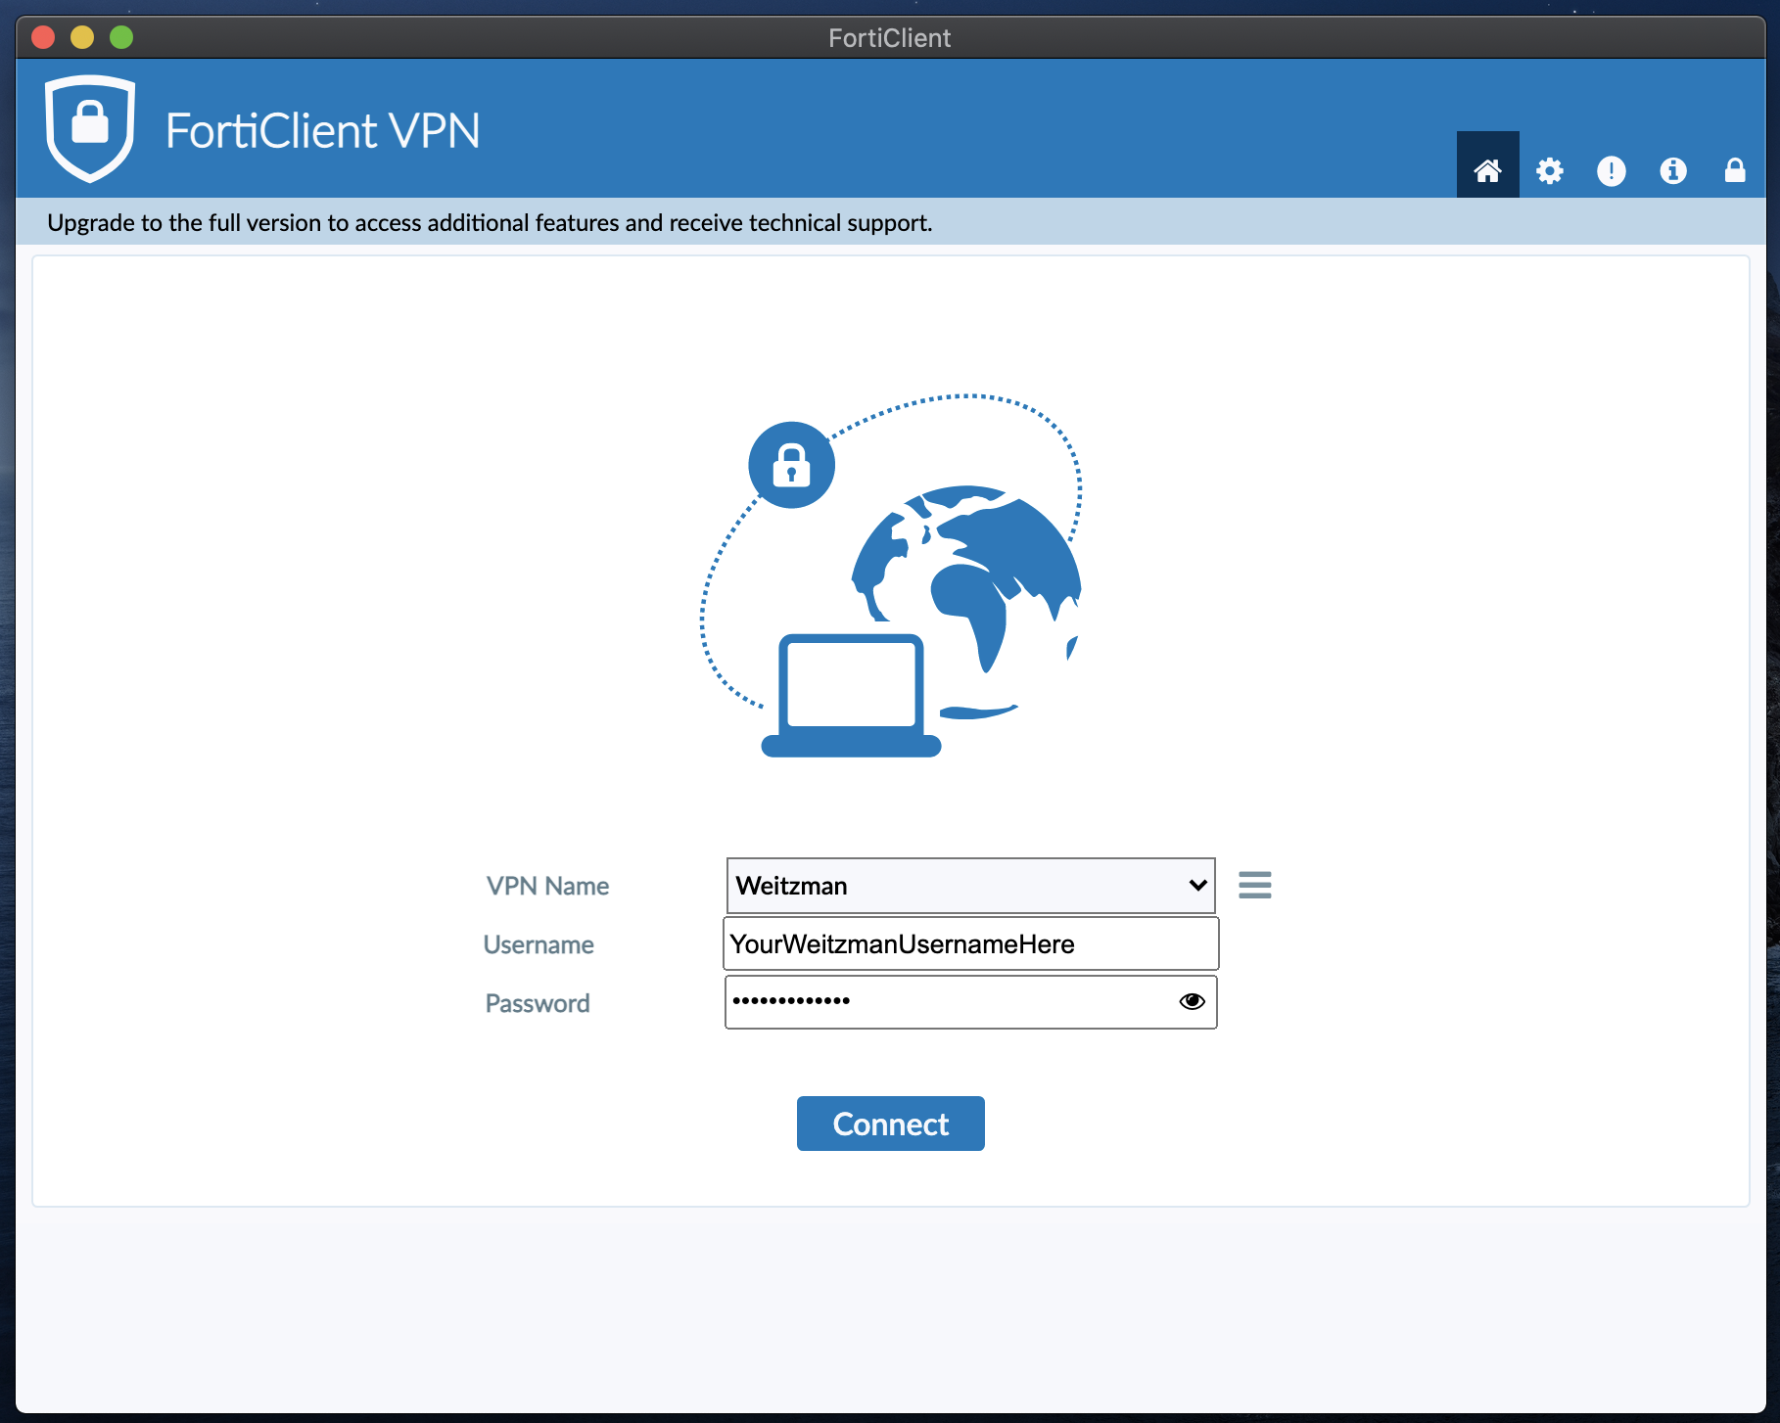1780x1423 pixels.
Task: Click the Connect button
Action: point(890,1124)
